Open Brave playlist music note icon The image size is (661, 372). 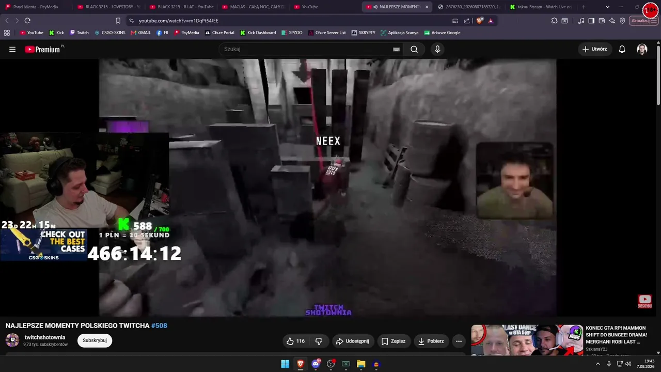(581, 21)
